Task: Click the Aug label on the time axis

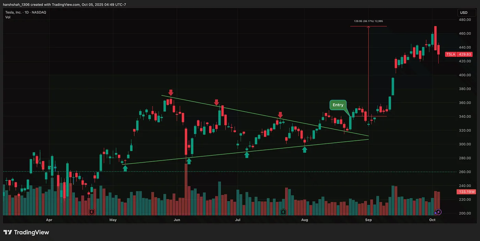Action: [304, 220]
